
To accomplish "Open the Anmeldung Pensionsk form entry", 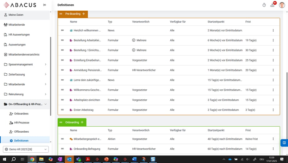I will 88,70.
